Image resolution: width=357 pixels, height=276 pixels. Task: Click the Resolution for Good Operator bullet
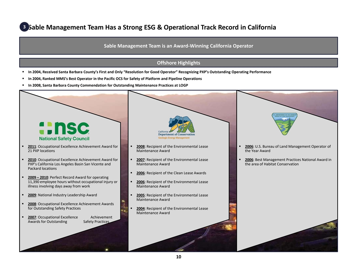coord(149,72)
